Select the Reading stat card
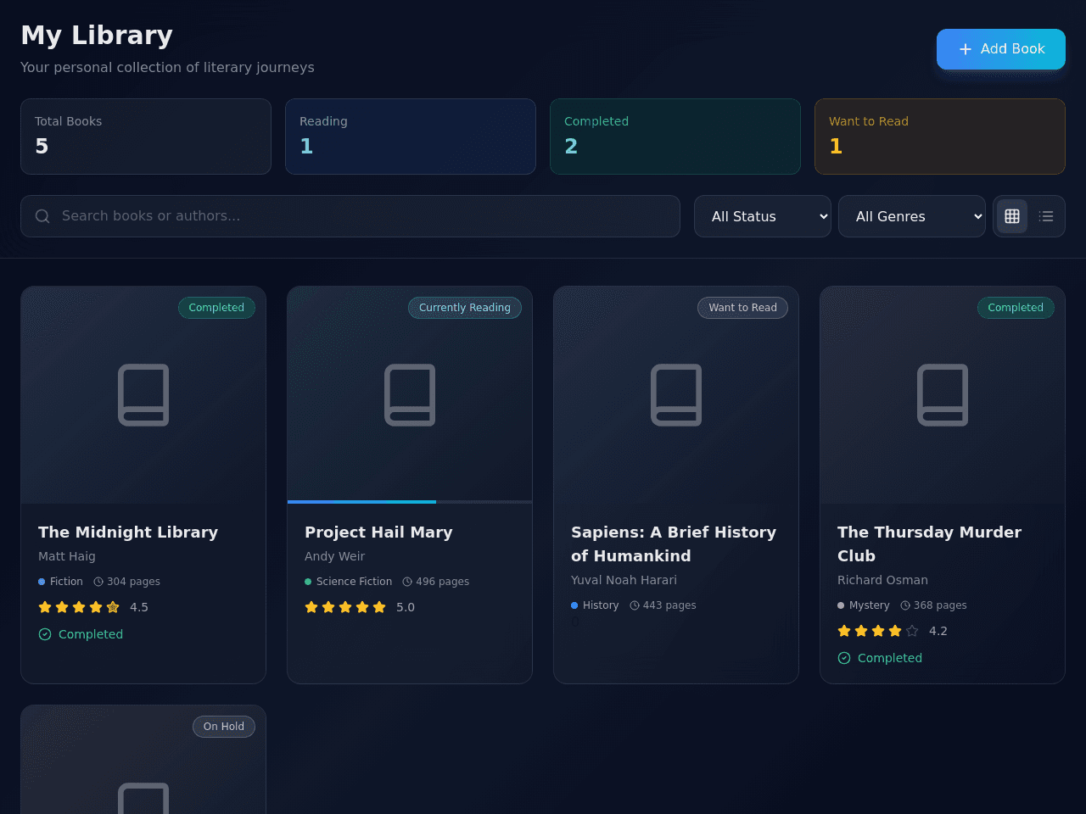The height and width of the screenshot is (814, 1086). pyautogui.click(x=411, y=137)
